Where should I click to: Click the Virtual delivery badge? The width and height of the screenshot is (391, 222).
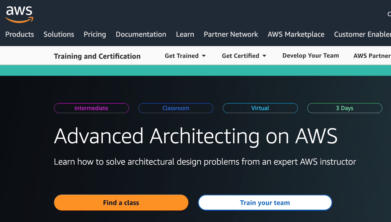pyautogui.click(x=260, y=108)
